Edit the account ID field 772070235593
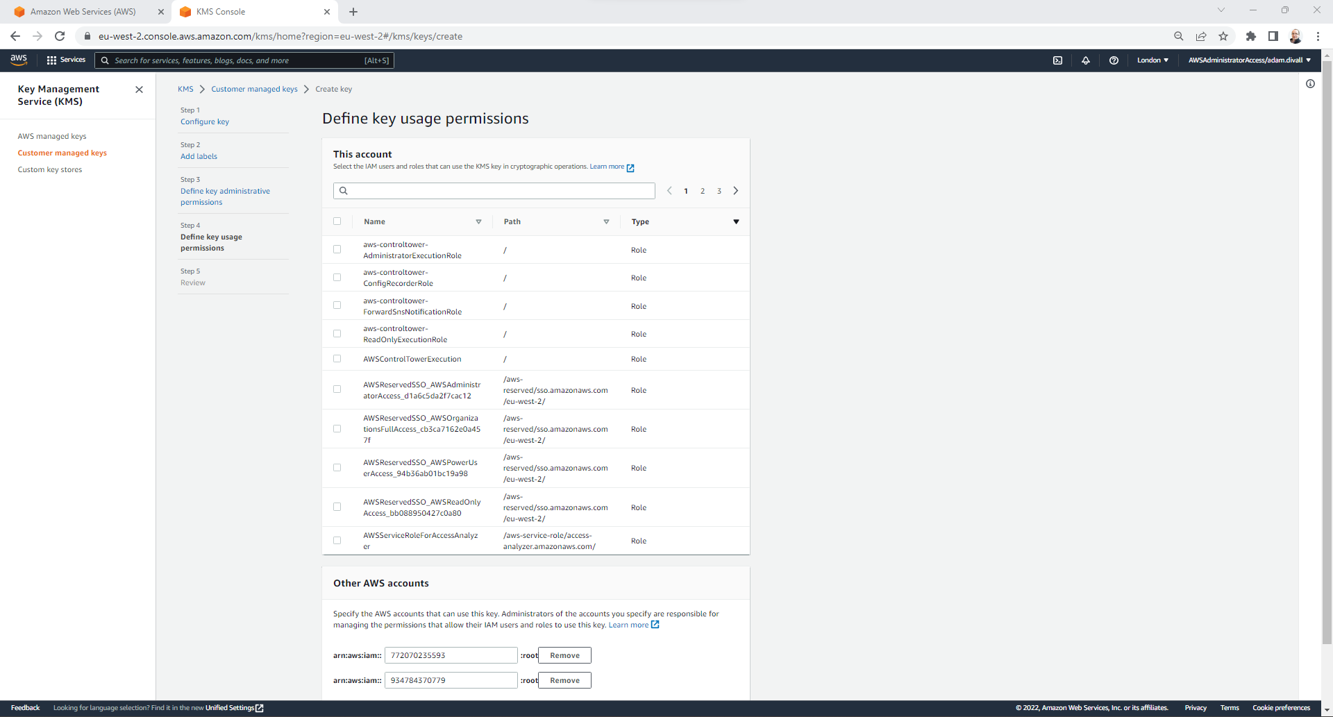This screenshot has width=1333, height=717. coord(451,655)
